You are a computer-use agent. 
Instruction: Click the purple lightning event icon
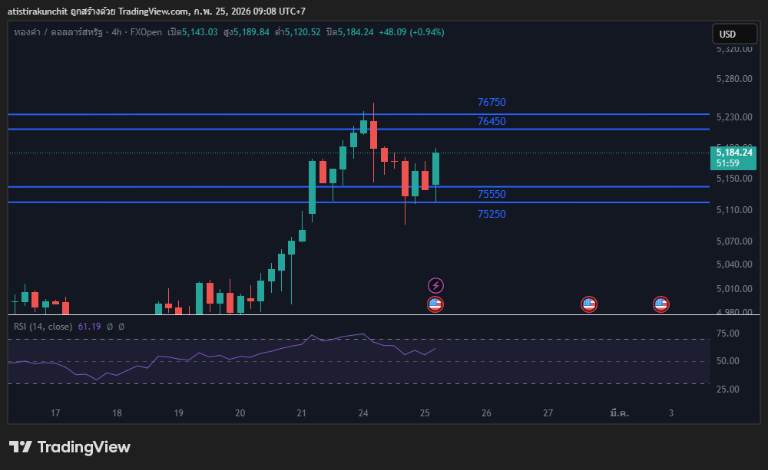click(x=435, y=286)
